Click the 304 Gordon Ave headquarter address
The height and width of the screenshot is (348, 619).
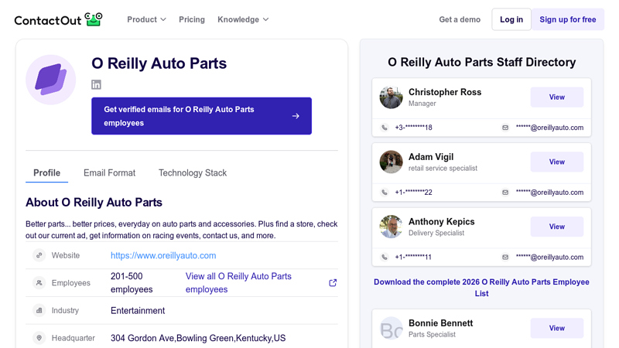point(198,338)
